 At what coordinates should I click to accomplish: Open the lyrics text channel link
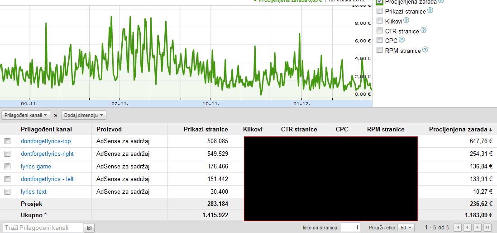[33, 191]
